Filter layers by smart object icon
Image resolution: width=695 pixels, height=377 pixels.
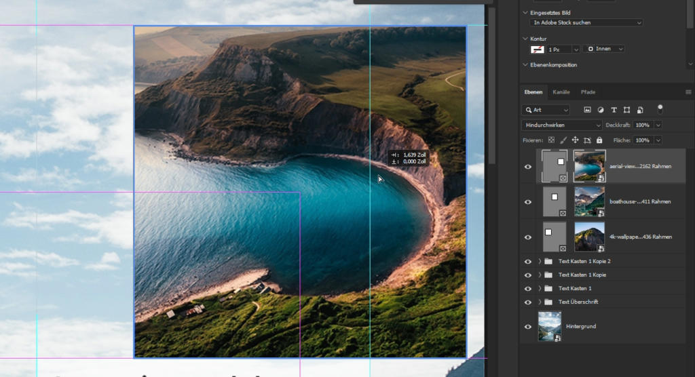[x=639, y=110]
